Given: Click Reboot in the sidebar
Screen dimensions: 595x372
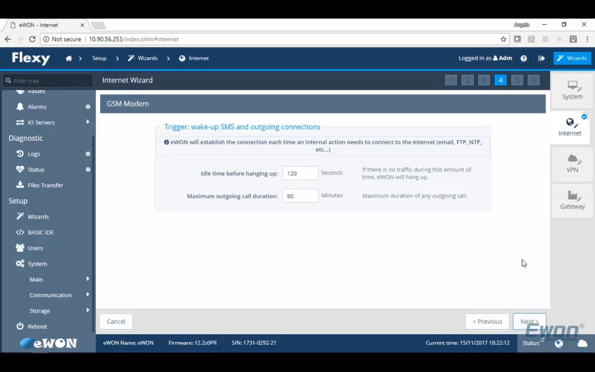Looking at the screenshot, I should 37,326.
